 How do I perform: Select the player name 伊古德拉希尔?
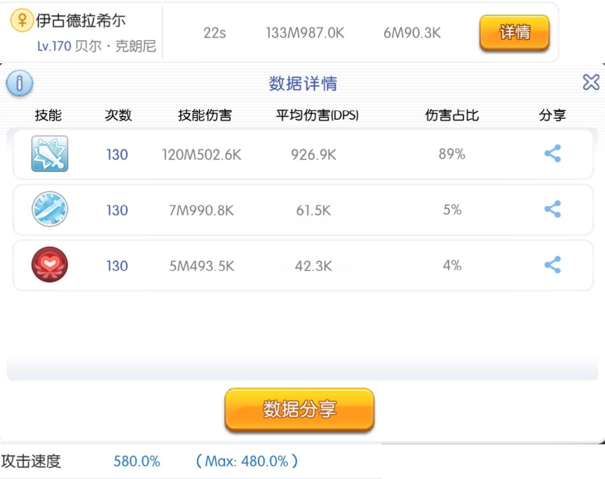(x=81, y=21)
